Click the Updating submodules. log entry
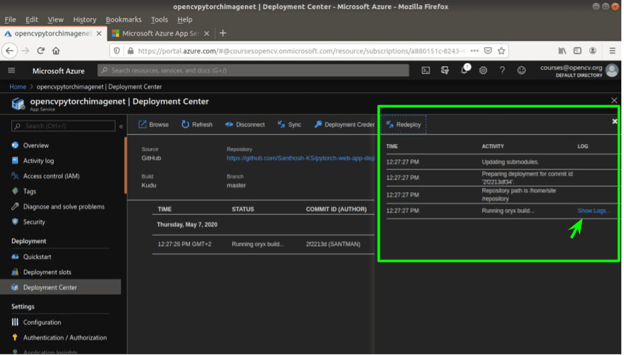This screenshot has width=624, height=355. pos(510,162)
